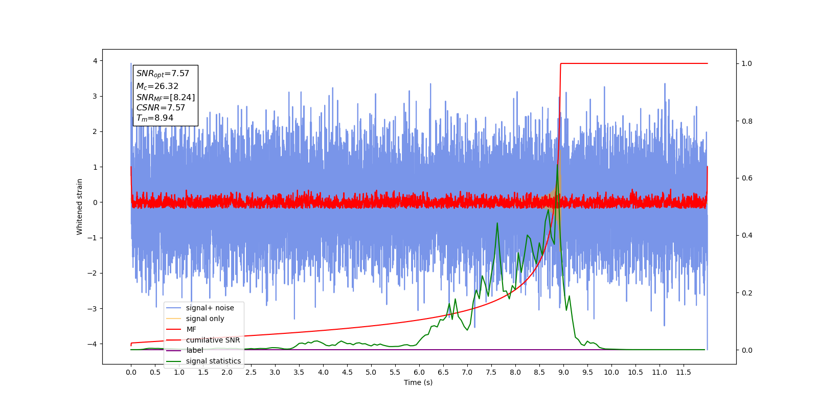This screenshot has width=818, height=409.
Task: Click the right y-axis tick label 1.0
Action: [x=747, y=64]
